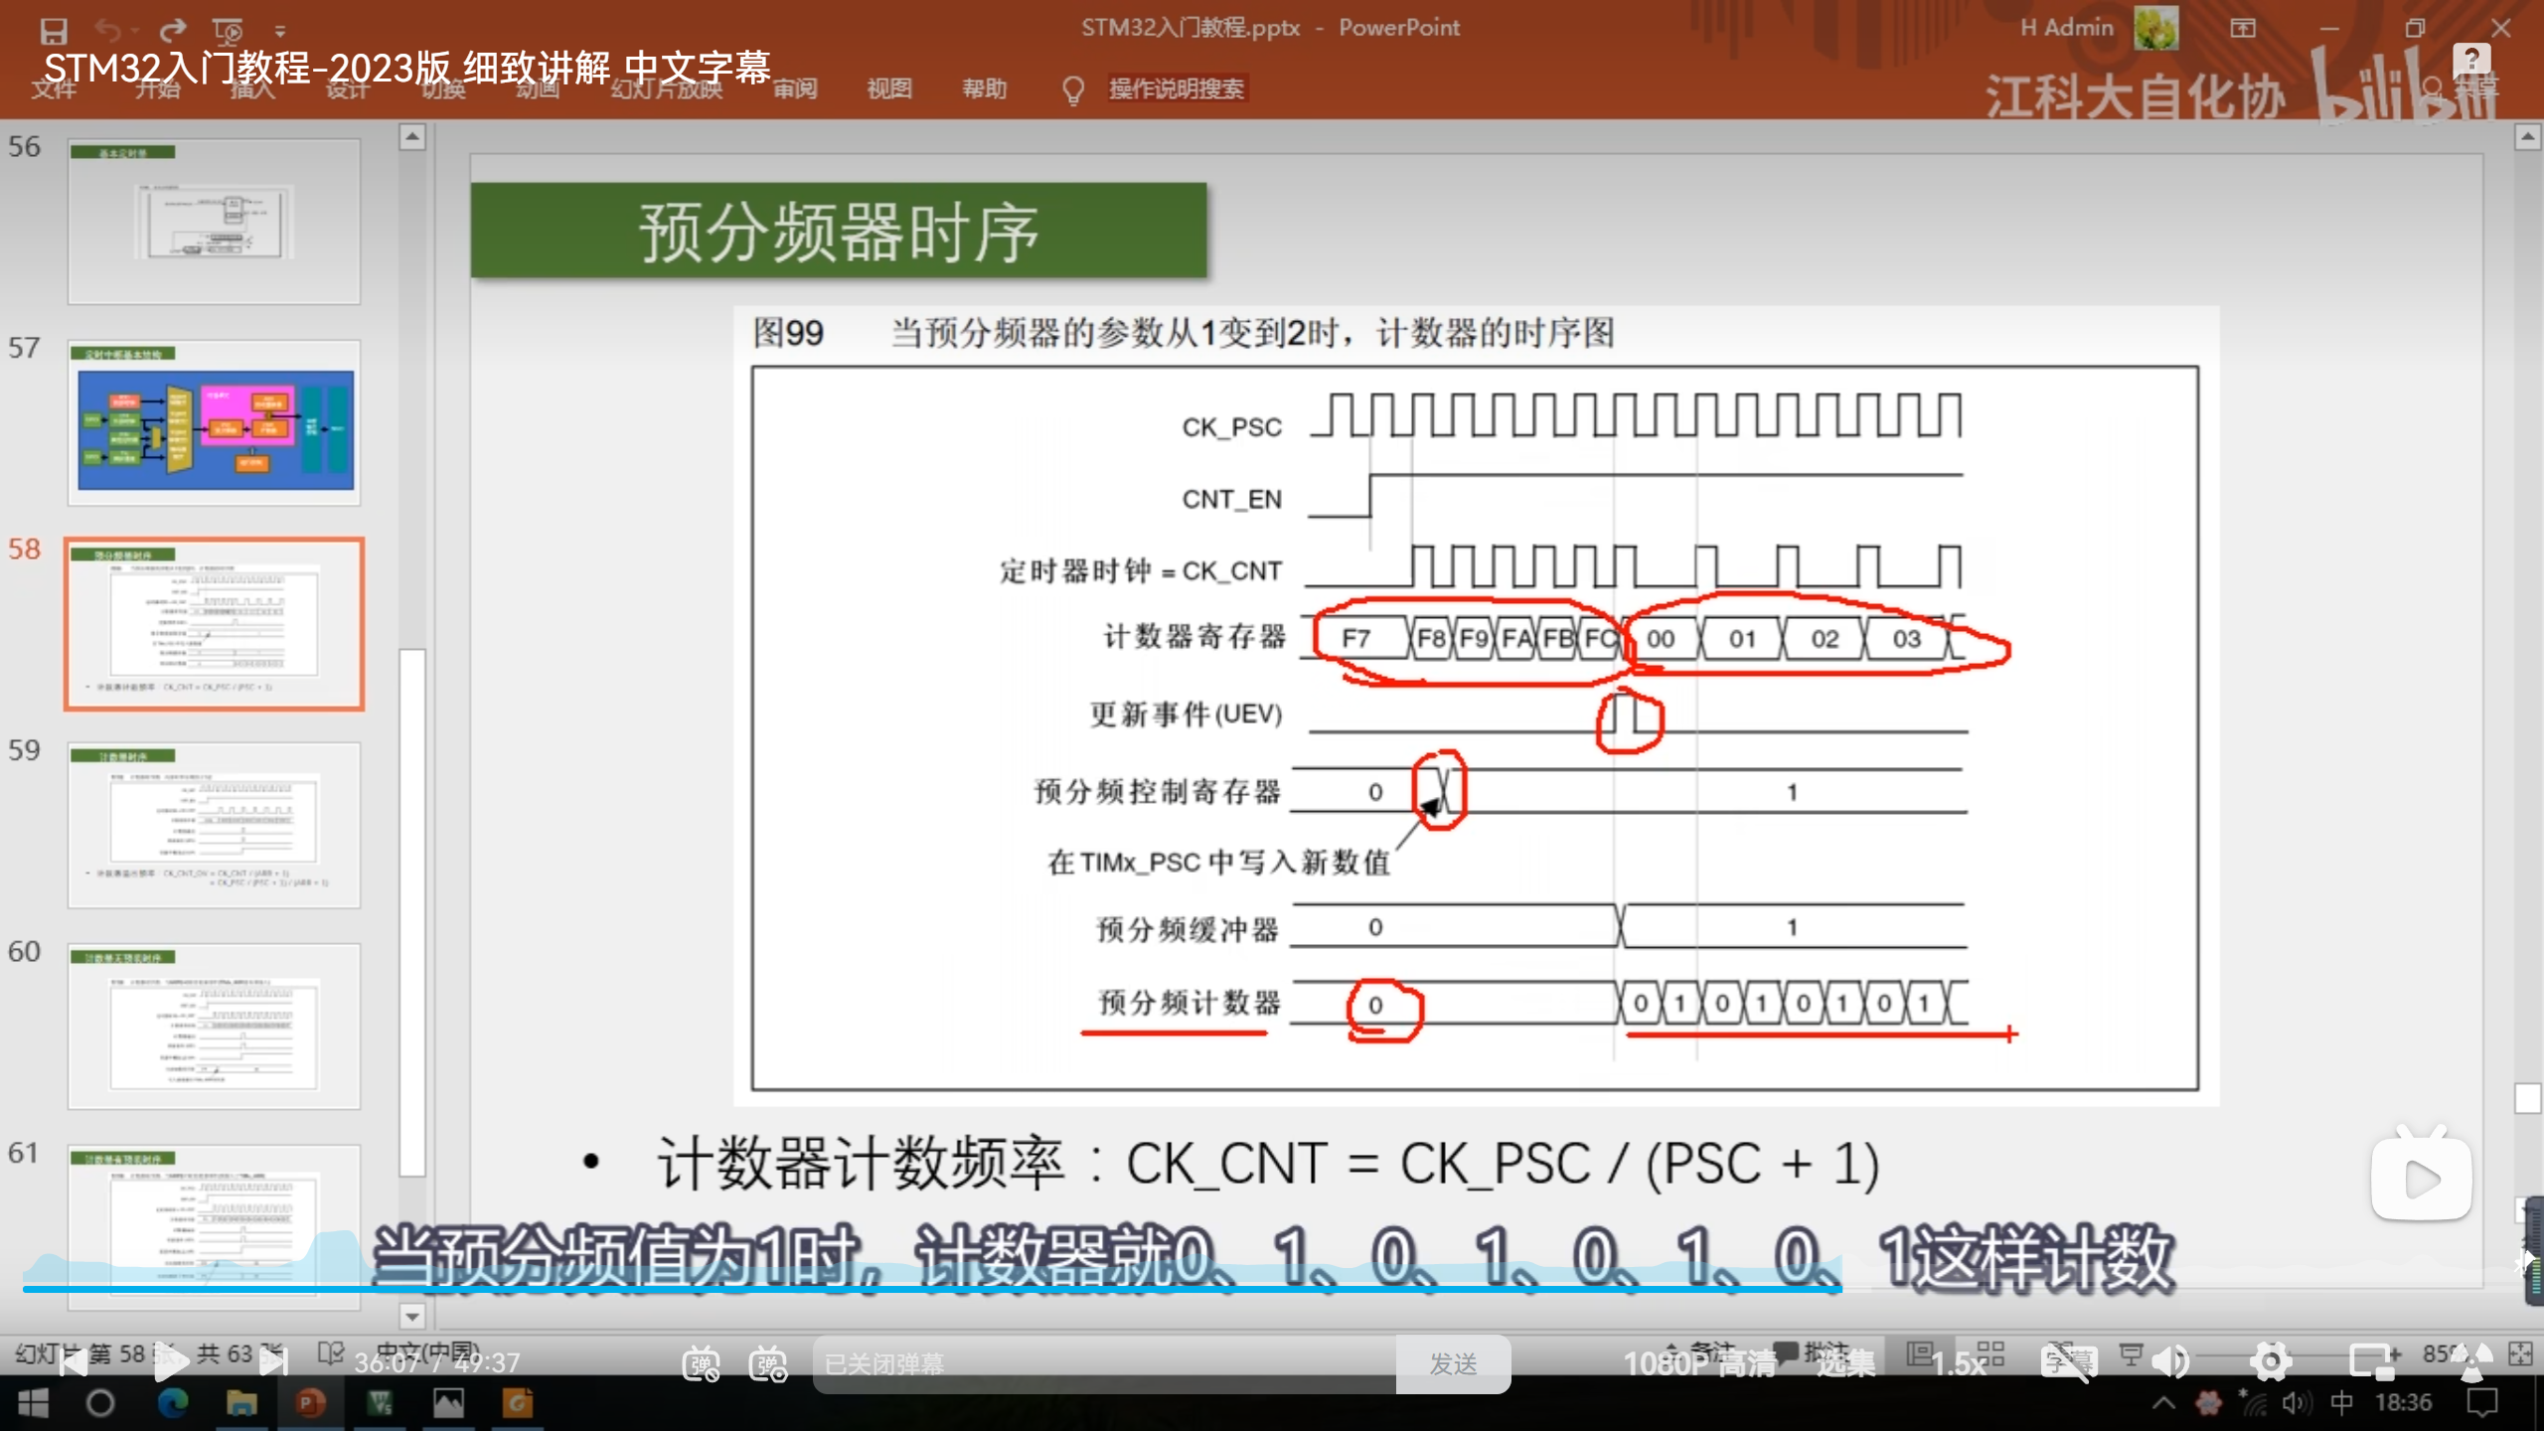Open the 视图 ribbon tab

pos(888,89)
